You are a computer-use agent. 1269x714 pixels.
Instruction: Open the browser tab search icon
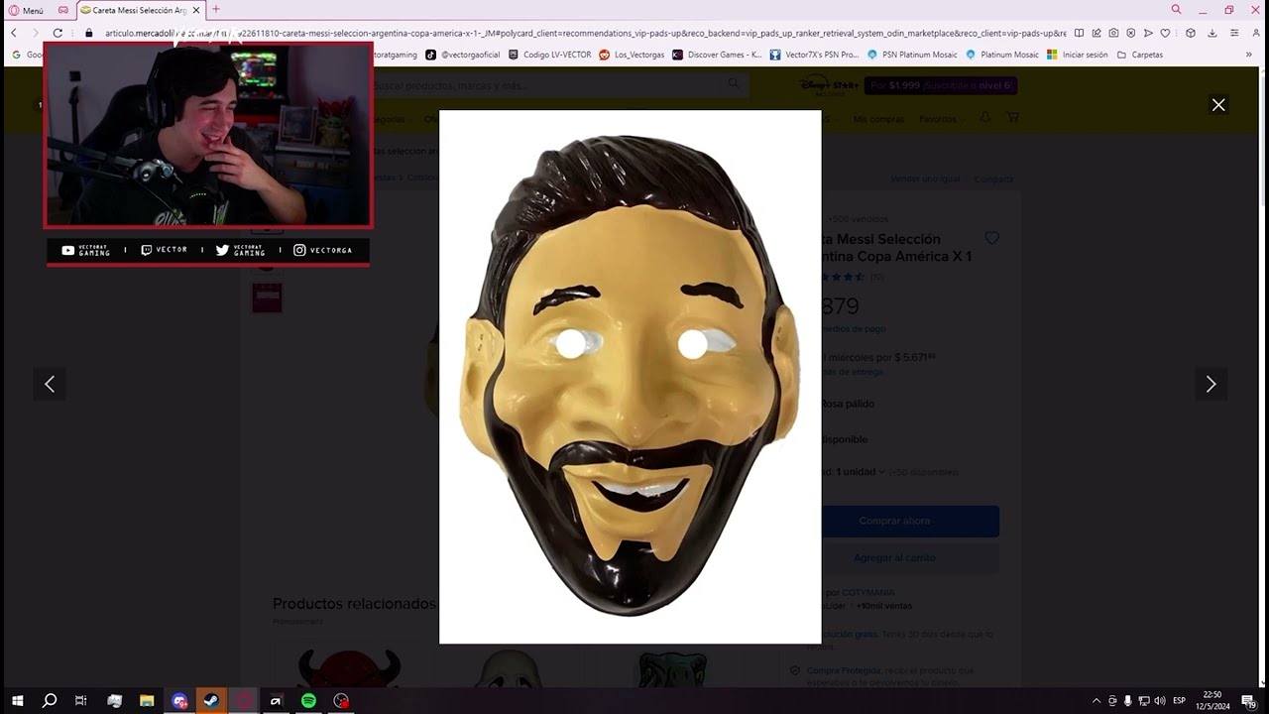point(1176,10)
